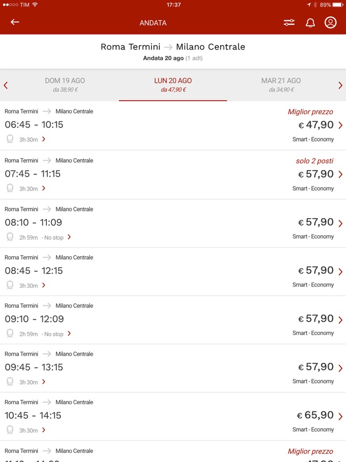Tap the back arrow icon
The height and width of the screenshot is (462, 346).
point(15,22)
